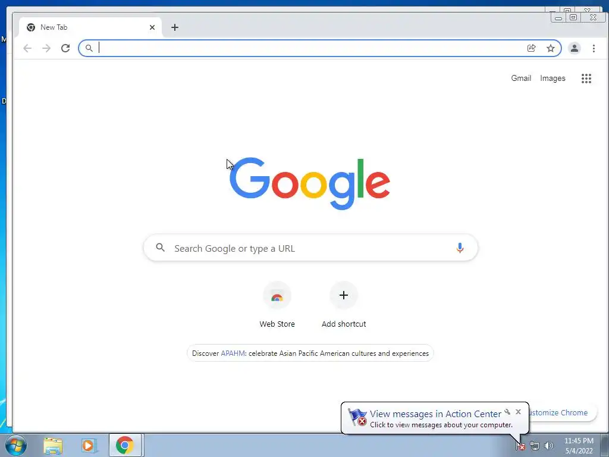Restore down the Chrome window
This screenshot has width=609, height=457.
click(573, 17)
